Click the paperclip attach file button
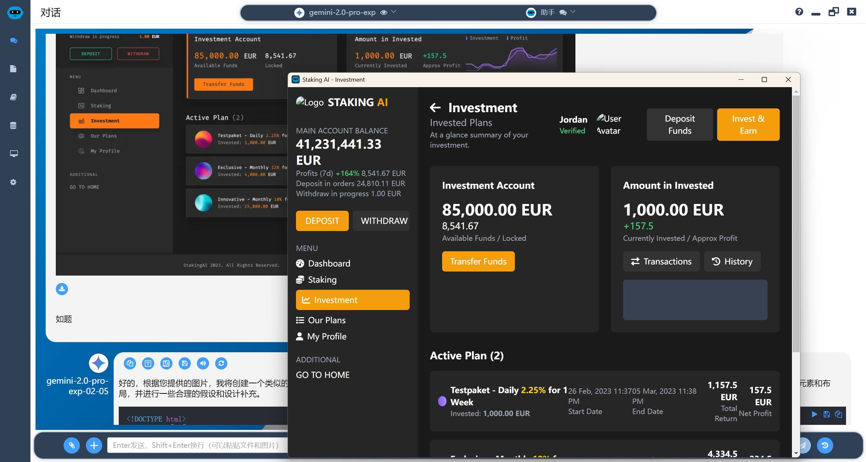This screenshot has height=462, width=866. point(72,445)
